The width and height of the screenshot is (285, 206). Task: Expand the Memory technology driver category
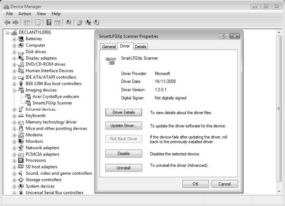(14, 123)
